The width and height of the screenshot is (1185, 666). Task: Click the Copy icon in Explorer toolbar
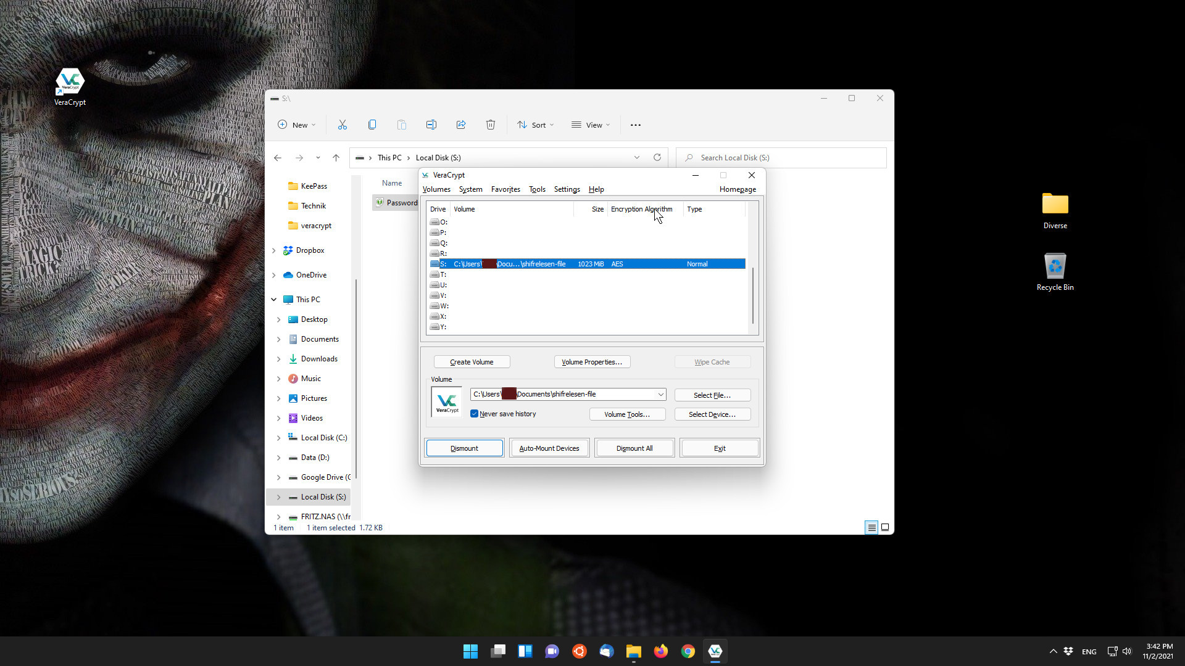(372, 125)
